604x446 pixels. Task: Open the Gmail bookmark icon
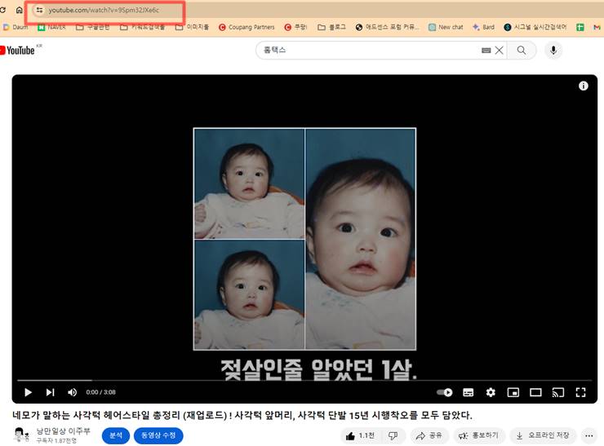pos(597,27)
